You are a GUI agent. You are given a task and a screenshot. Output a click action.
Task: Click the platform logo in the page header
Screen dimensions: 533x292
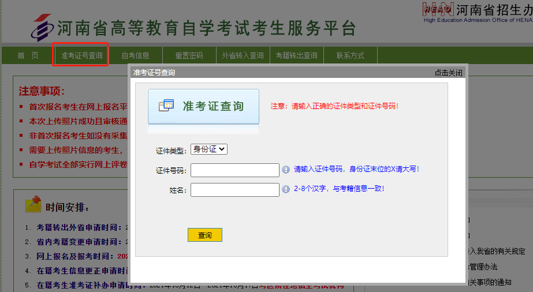tap(42, 27)
